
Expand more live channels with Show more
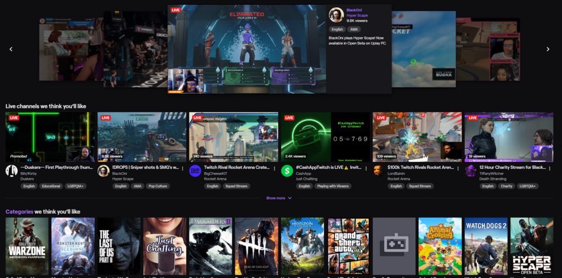coord(279,198)
